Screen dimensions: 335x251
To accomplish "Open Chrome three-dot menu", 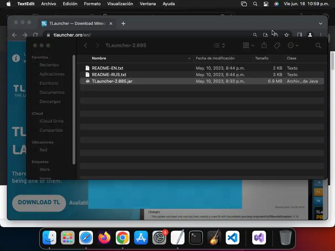I will pyautogui.click(x=321, y=35).
